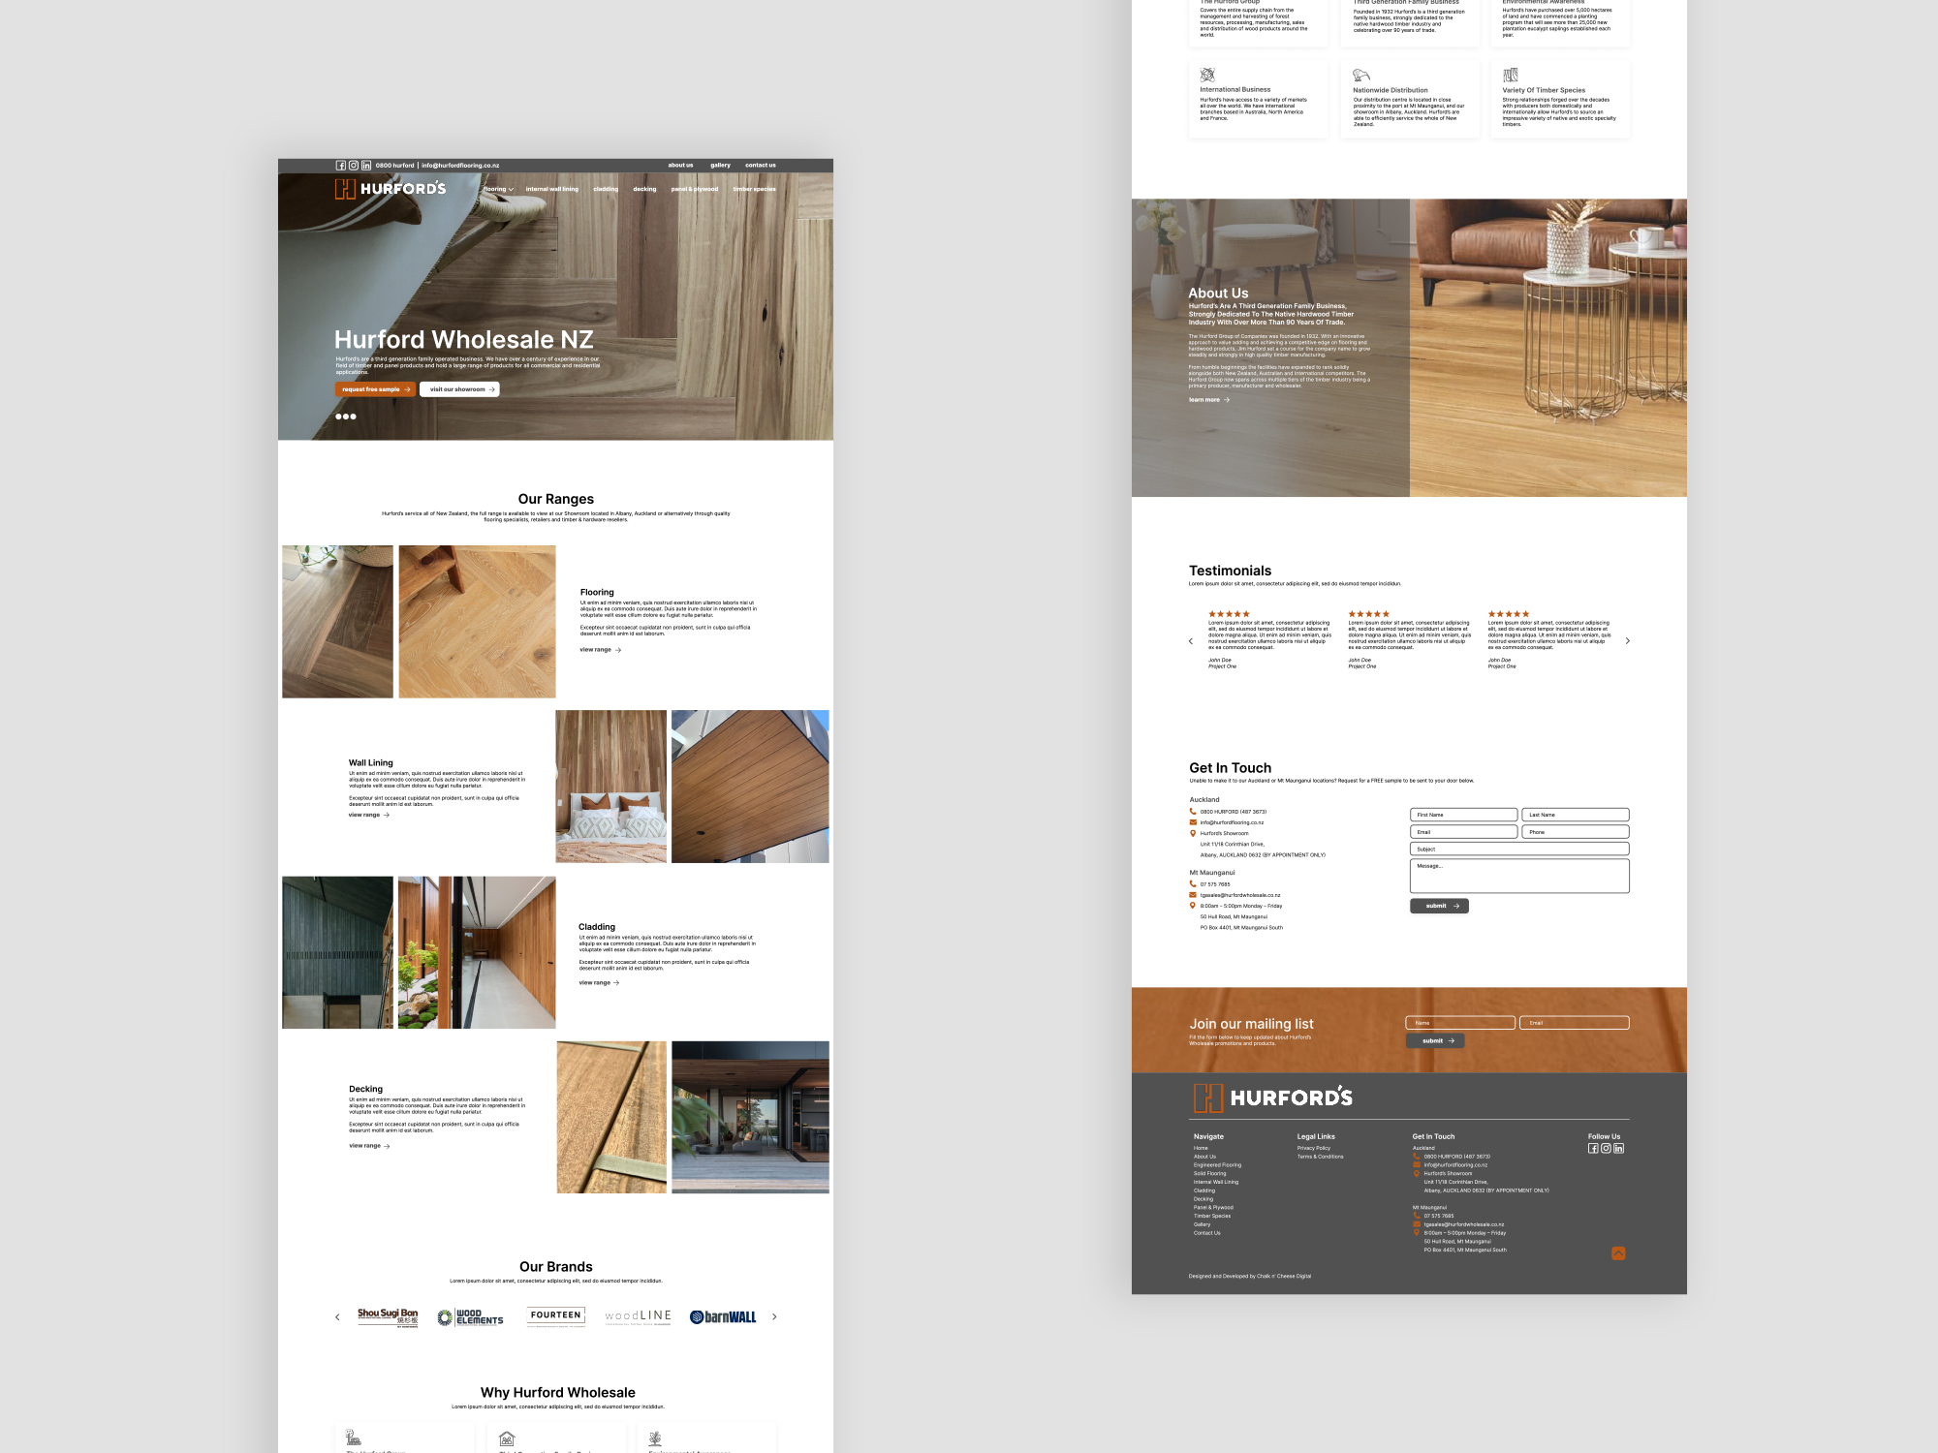The height and width of the screenshot is (1453, 1938).
Task: Click the request free sample button
Action: coord(375,389)
